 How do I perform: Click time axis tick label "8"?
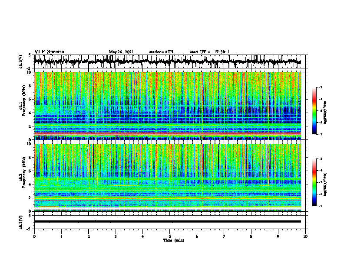point(251,236)
